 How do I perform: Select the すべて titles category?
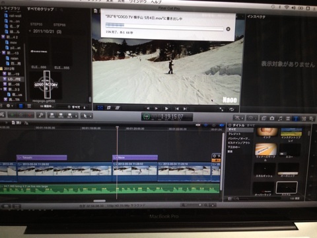pyautogui.click(x=240, y=130)
